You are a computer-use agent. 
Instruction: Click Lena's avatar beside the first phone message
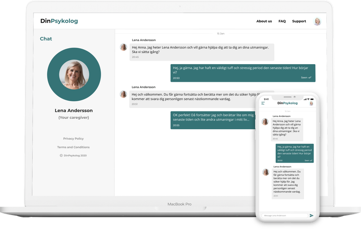tap(265, 122)
